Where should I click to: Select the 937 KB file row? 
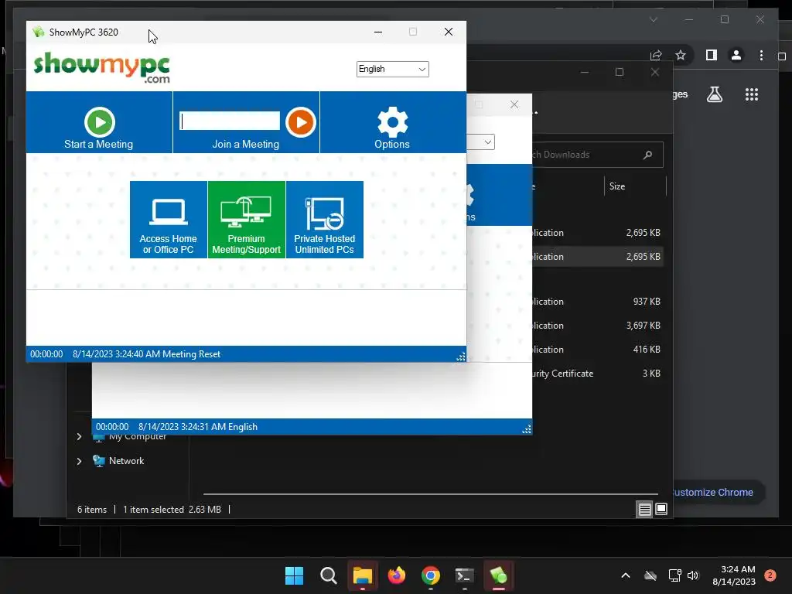[x=598, y=302]
